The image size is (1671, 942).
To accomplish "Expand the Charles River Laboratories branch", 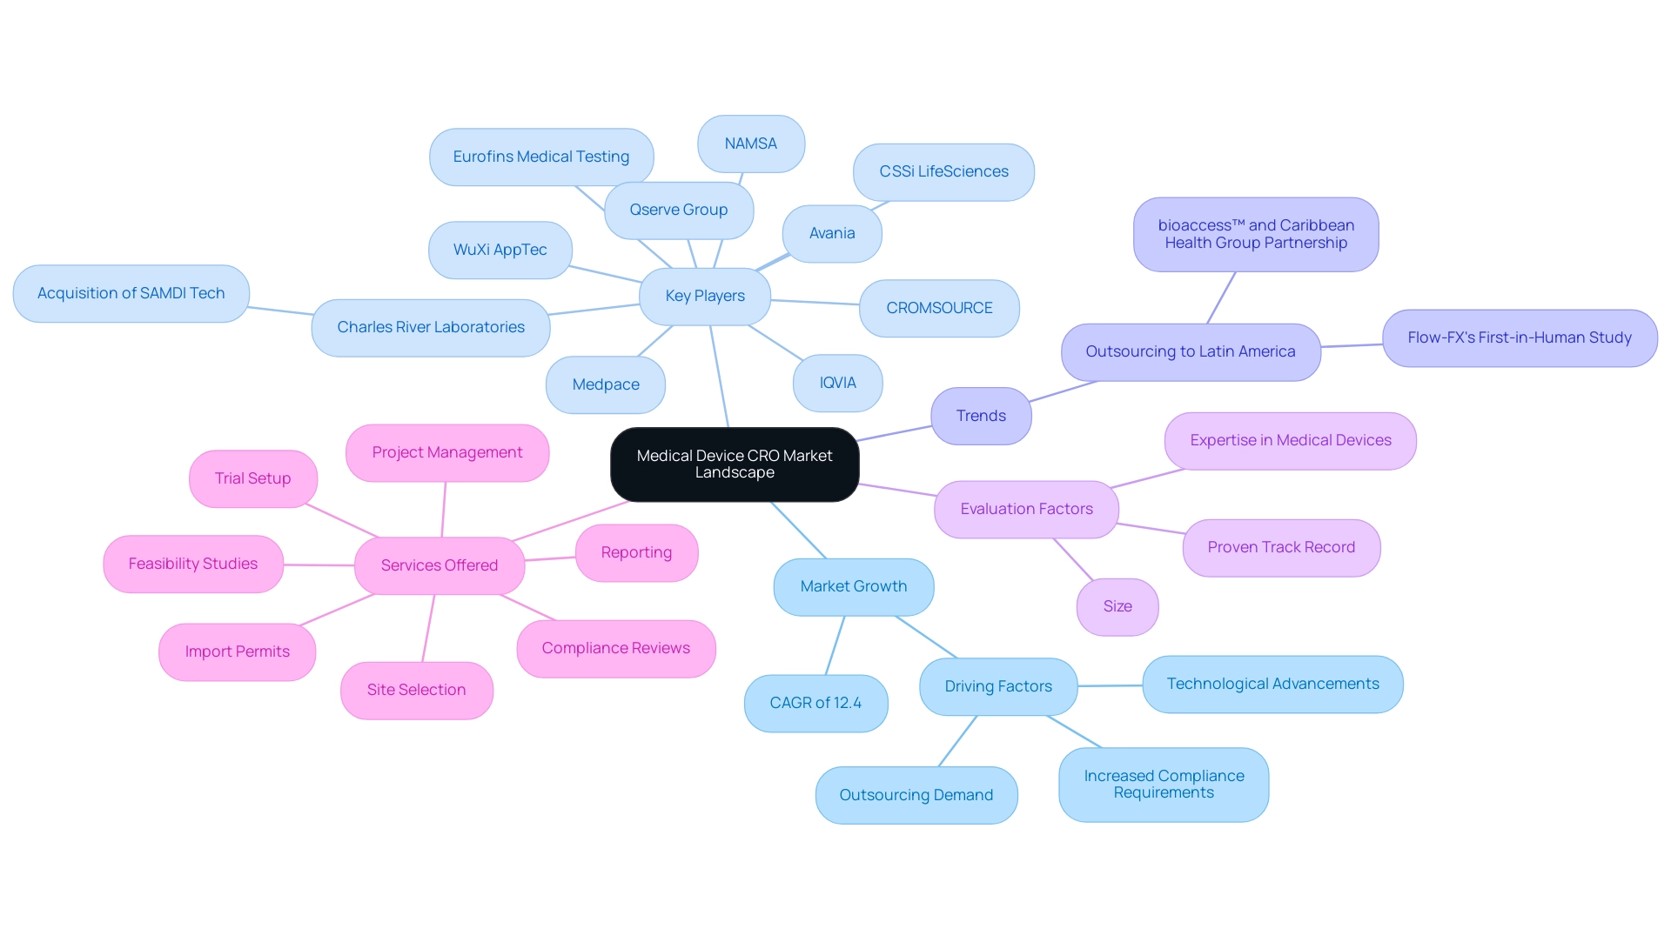I will point(429,327).
